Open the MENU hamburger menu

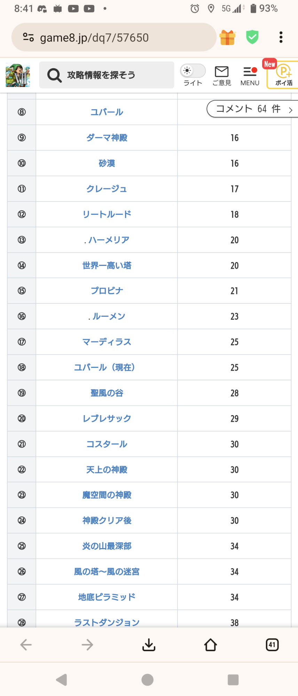click(250, 75)
